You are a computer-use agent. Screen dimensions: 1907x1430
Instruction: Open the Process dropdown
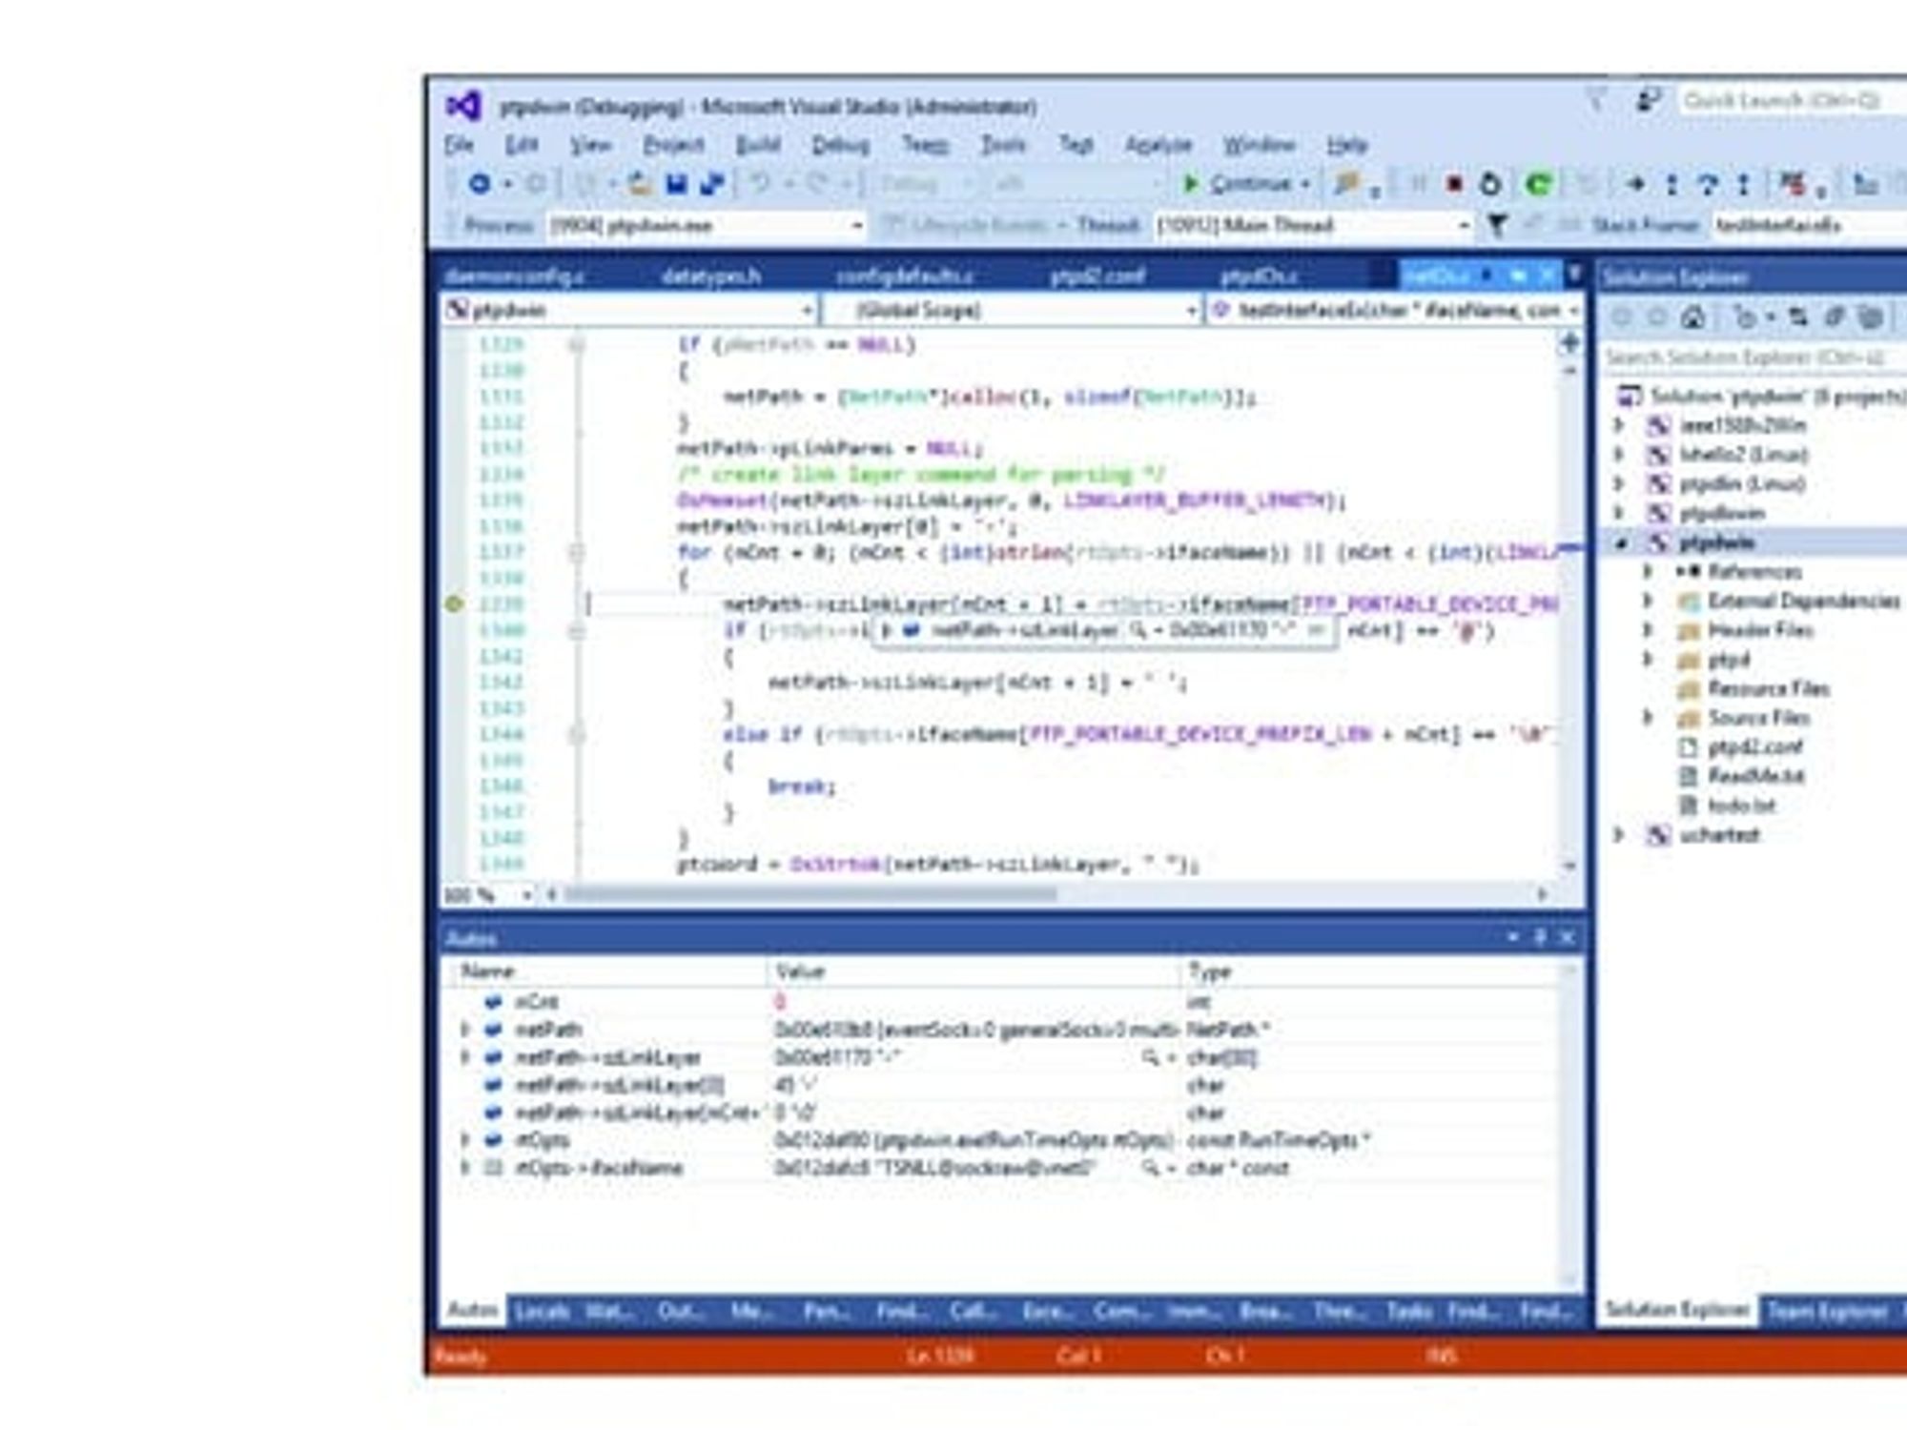[707, 225]
